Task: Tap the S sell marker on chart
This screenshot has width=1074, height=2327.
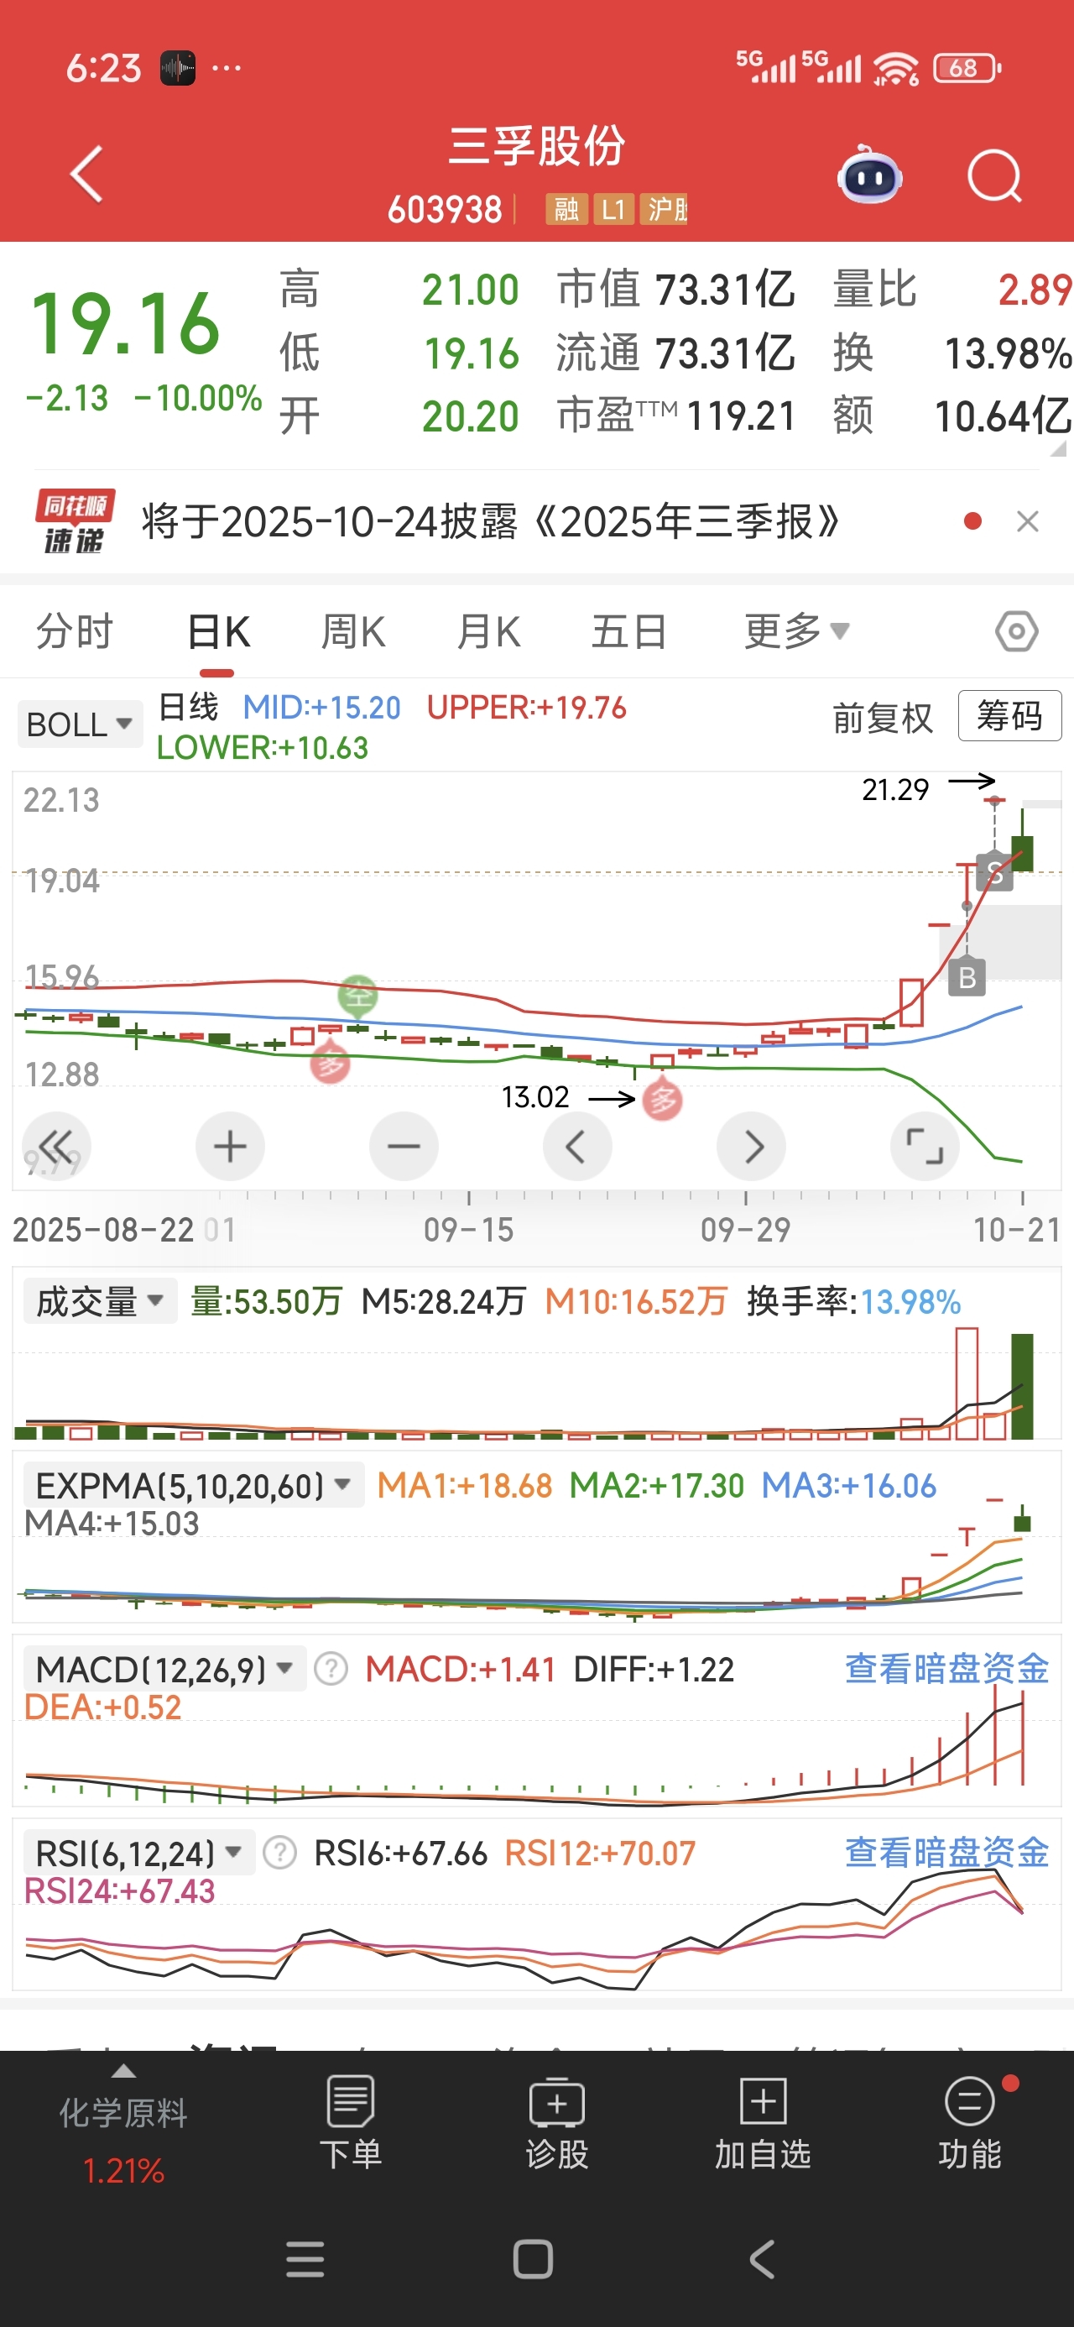Action: (994, 871)
